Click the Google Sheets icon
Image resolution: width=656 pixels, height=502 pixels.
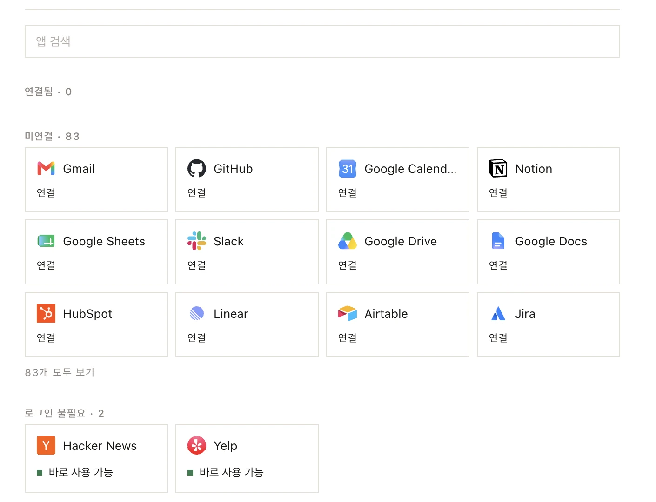coord(46,241)
